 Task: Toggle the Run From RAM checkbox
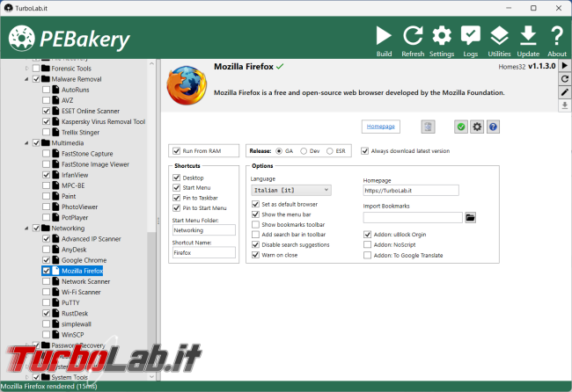pos(177,151)
